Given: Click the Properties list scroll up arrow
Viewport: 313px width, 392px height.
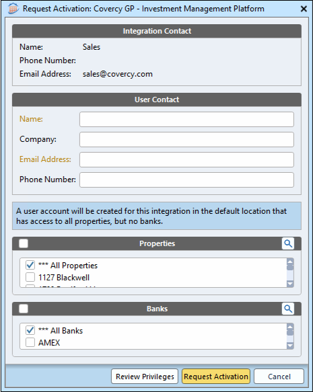Looking at the screenshot, I should pos(290,262).
